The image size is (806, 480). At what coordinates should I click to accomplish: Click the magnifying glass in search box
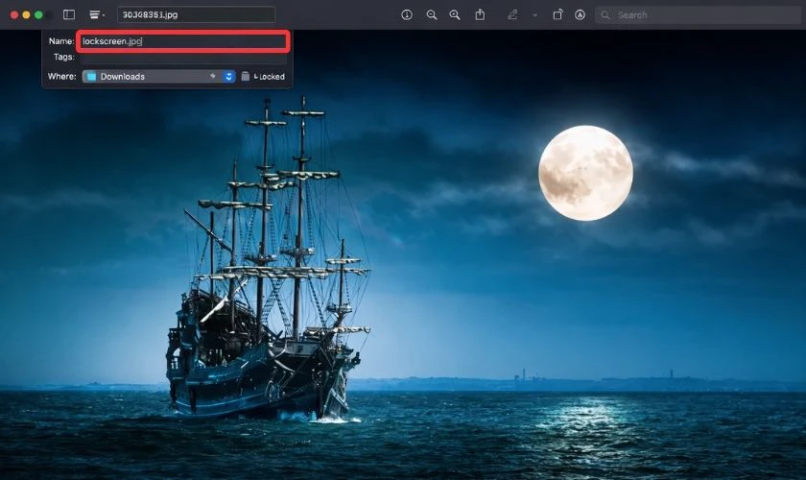pyautogui.click(x=606, y=15)
